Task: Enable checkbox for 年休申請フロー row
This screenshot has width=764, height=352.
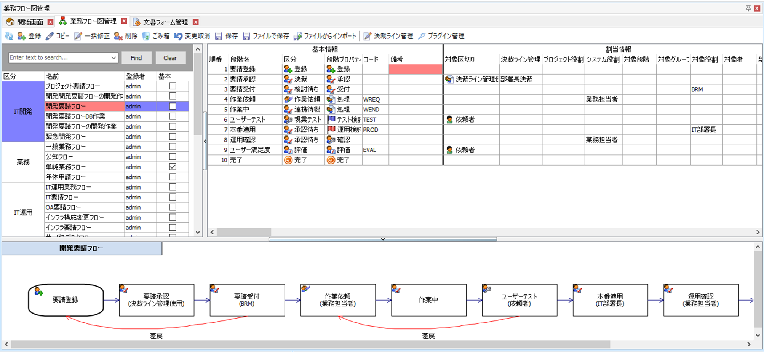Action: click(x=173, y=177)
